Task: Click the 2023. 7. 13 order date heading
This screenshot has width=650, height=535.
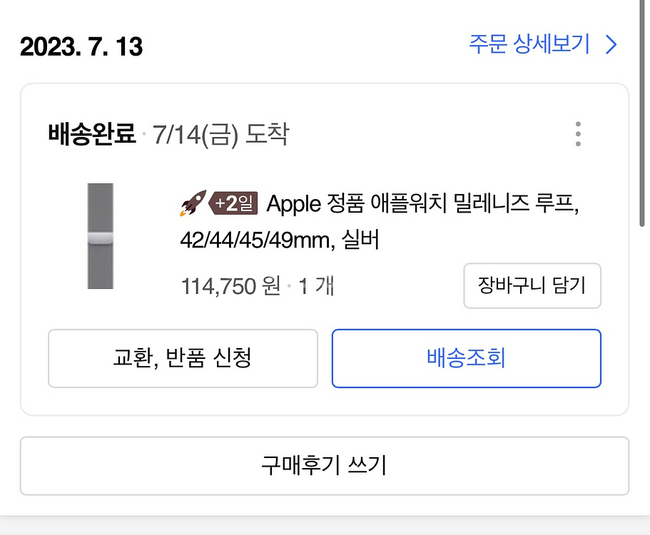Action: click(x=81, y=47)
